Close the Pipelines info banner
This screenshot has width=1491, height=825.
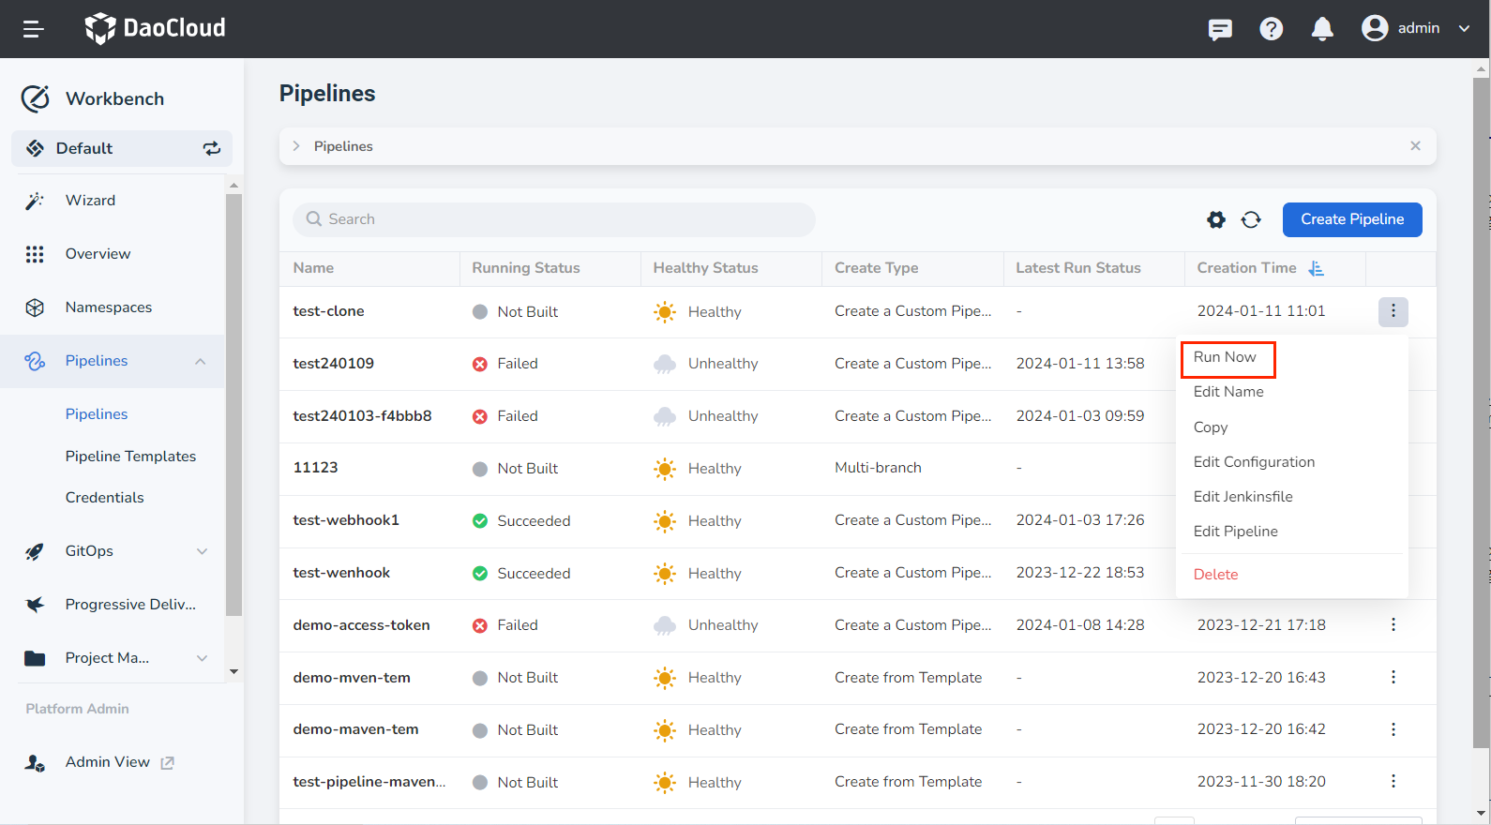[1415, 145]
